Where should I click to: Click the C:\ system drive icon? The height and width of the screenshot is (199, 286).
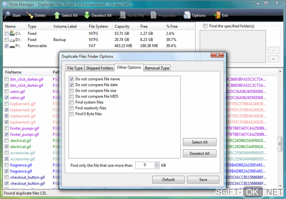pyautogui.click(x=12, y=33)
